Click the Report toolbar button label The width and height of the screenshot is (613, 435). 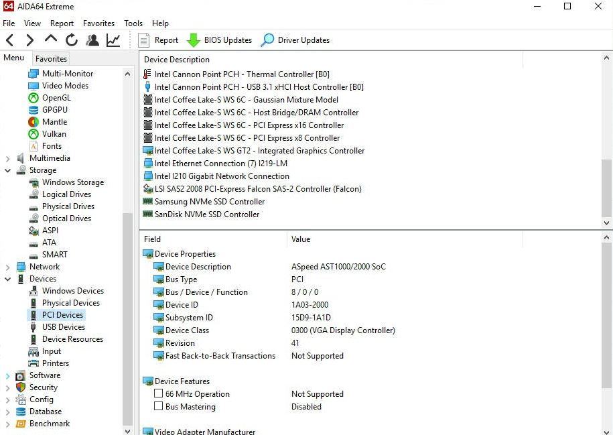pyautogui.click(x=166, y=40)
